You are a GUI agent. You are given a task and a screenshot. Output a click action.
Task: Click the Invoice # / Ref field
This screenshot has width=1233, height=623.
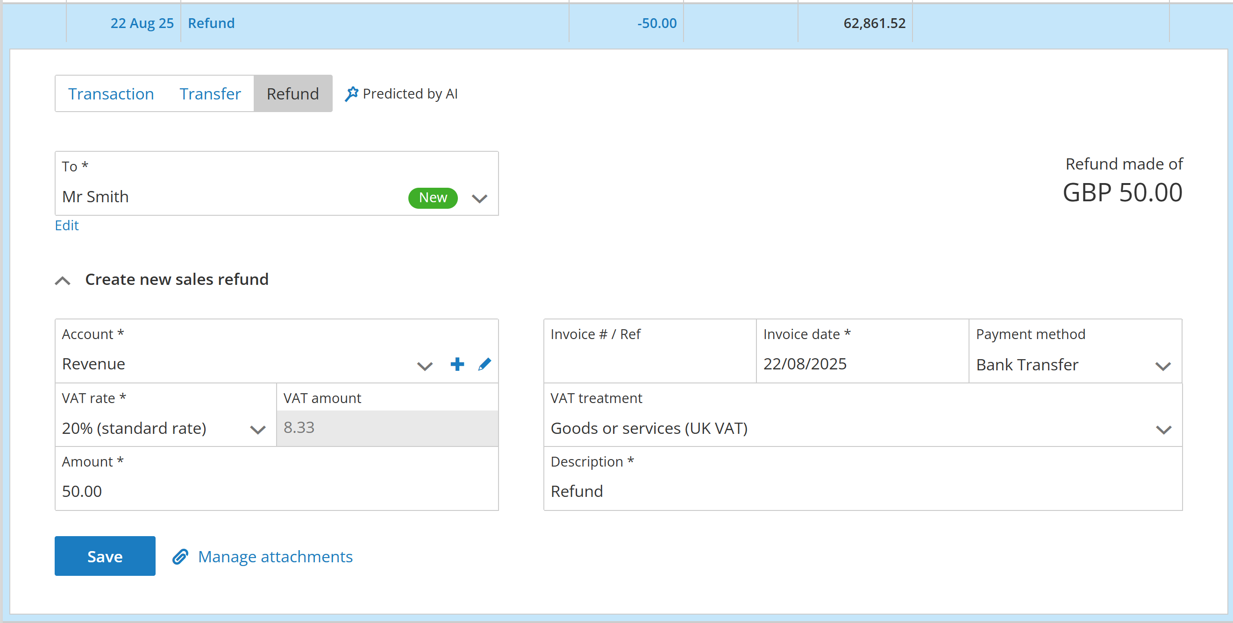(649, 364)
